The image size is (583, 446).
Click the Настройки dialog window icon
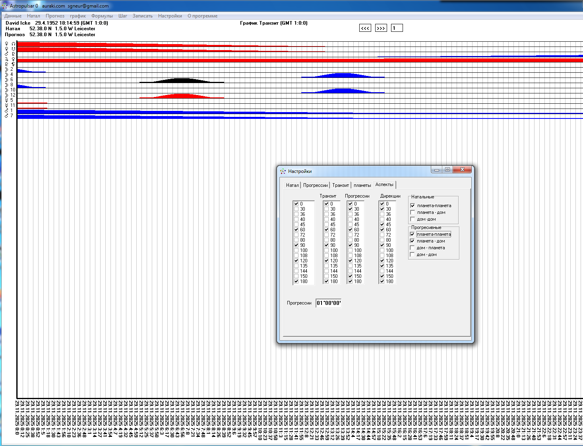(283, 171)
